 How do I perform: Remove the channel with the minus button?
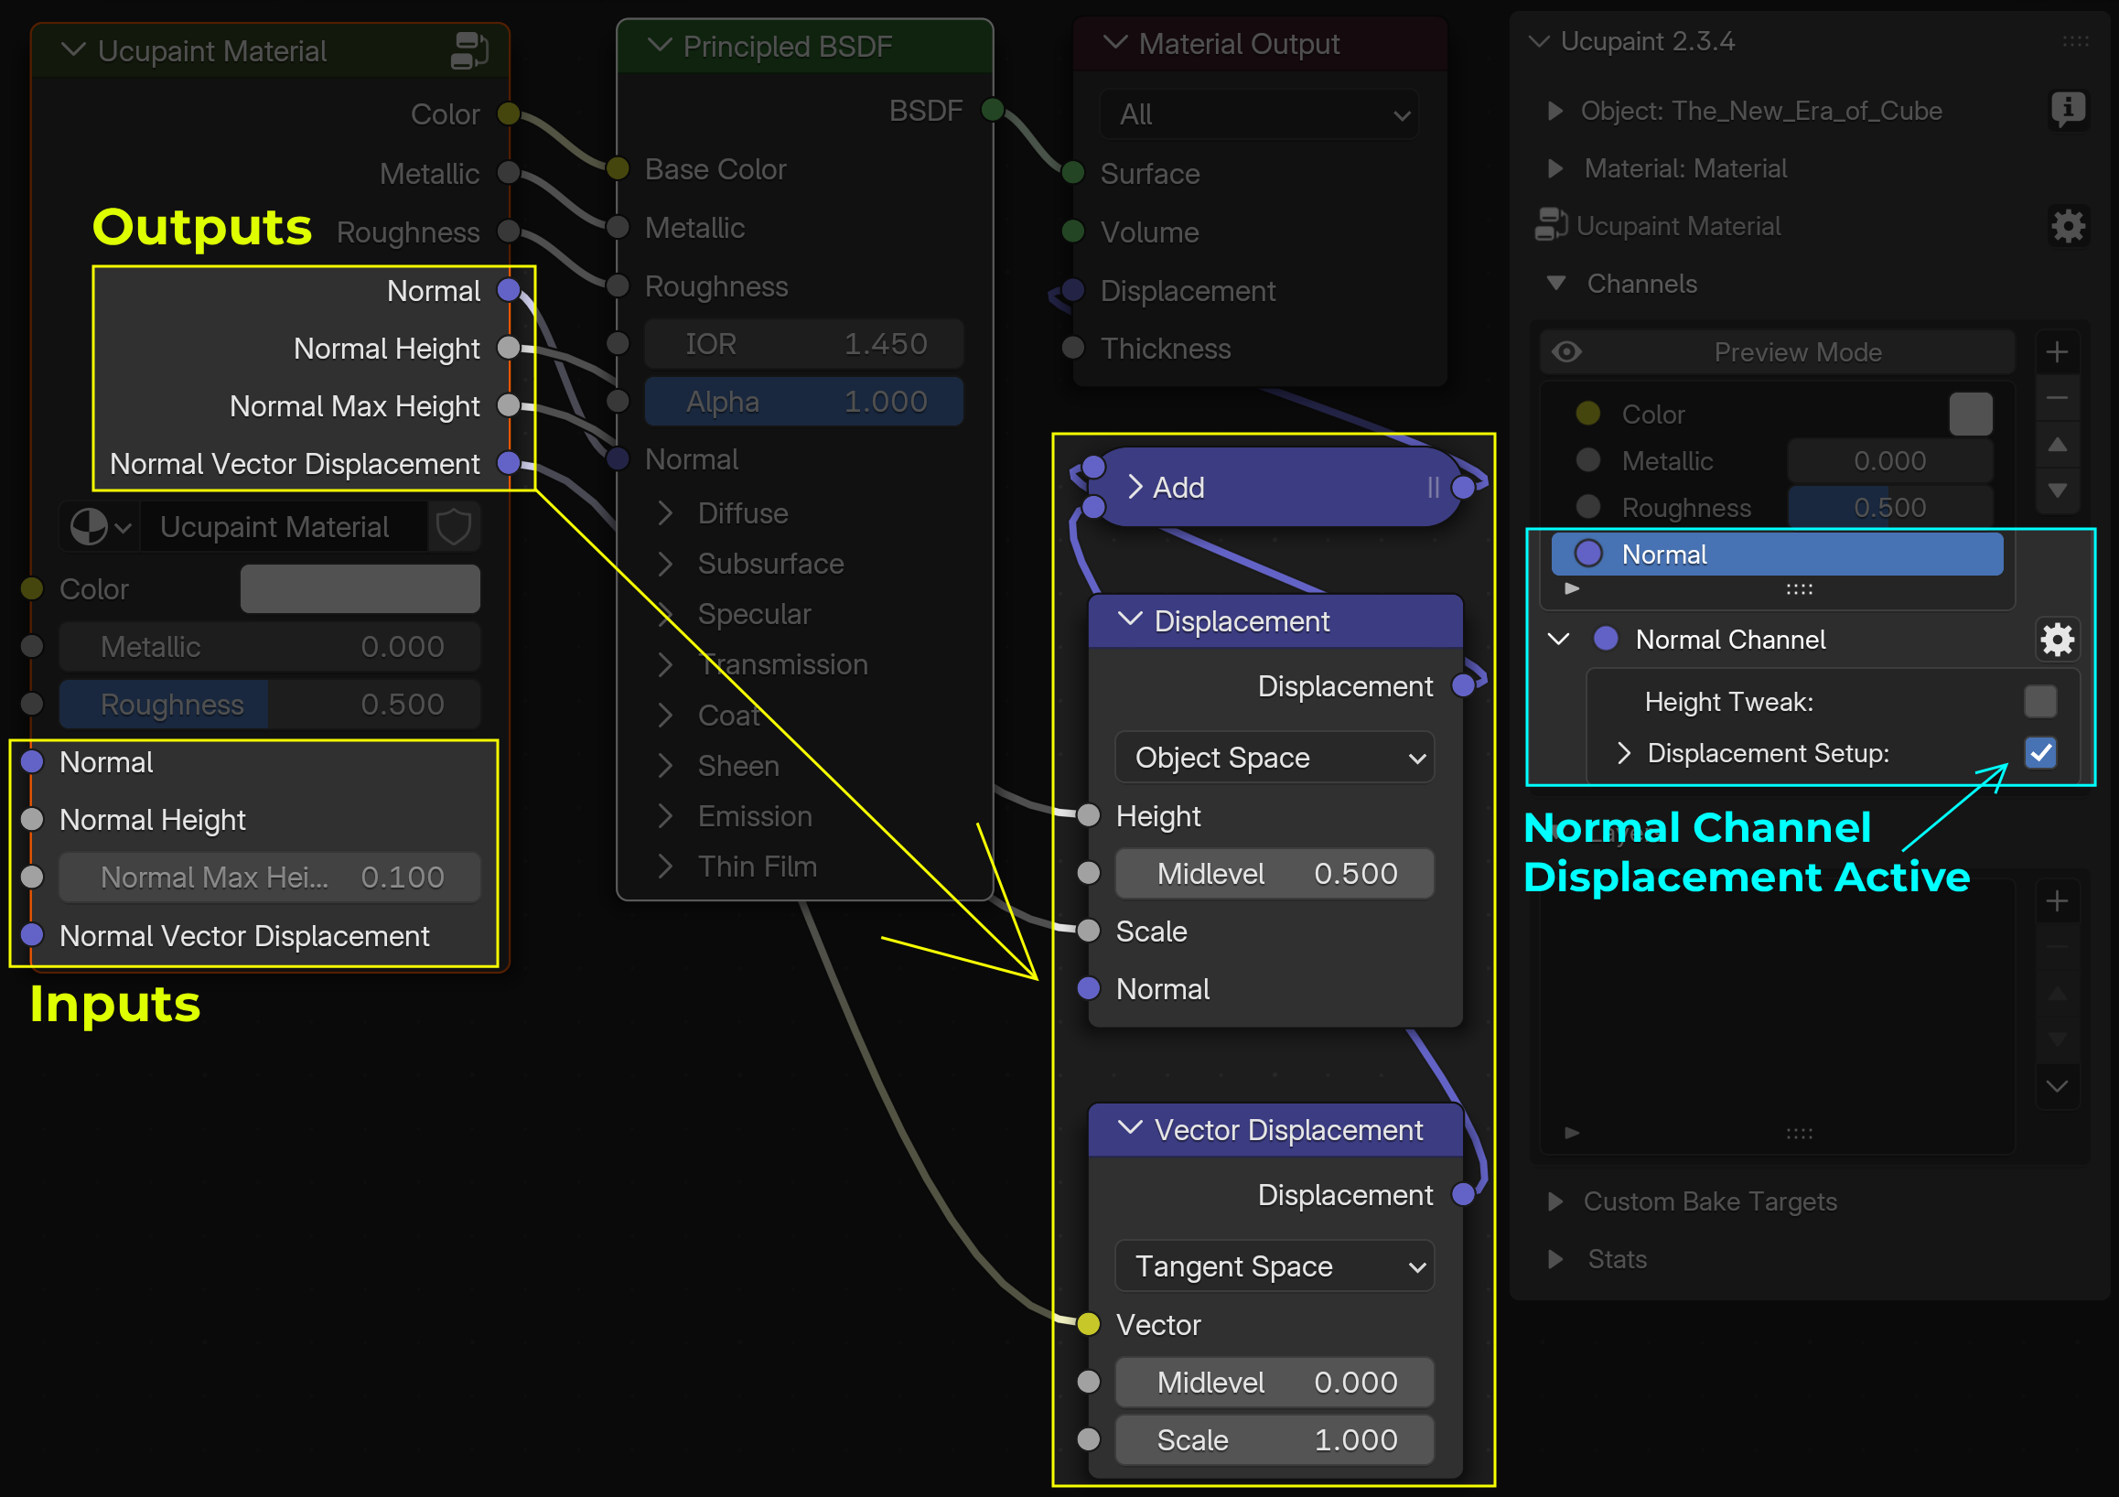click(2057, 398)
